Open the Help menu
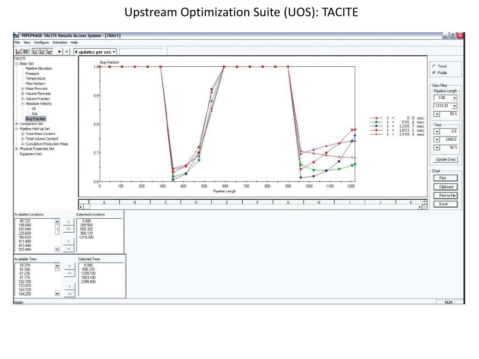 [x=74, y=43]
